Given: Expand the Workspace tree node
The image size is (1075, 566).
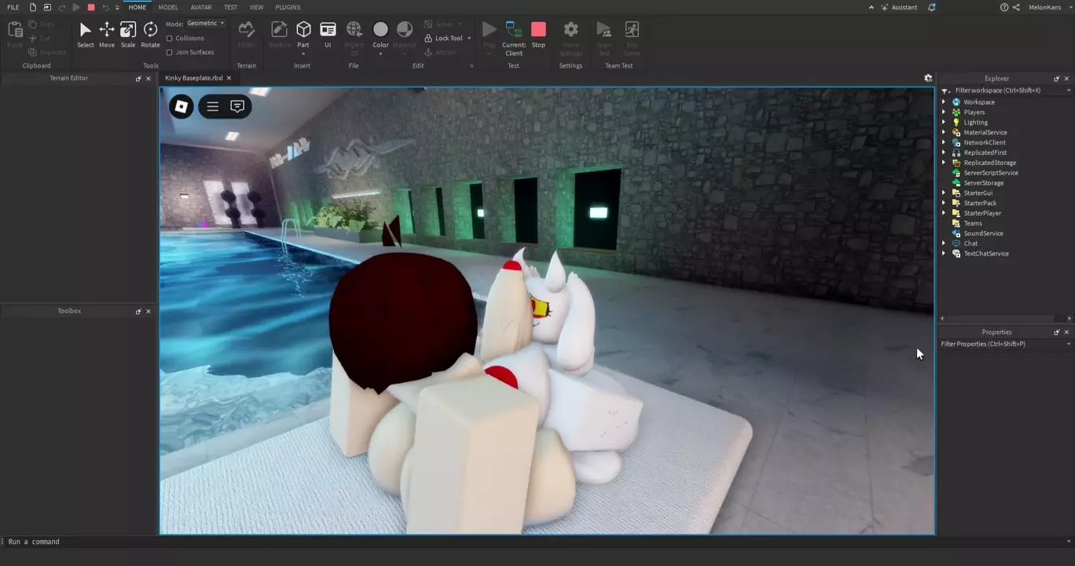Looking at the screenshot, I should 944,102.
